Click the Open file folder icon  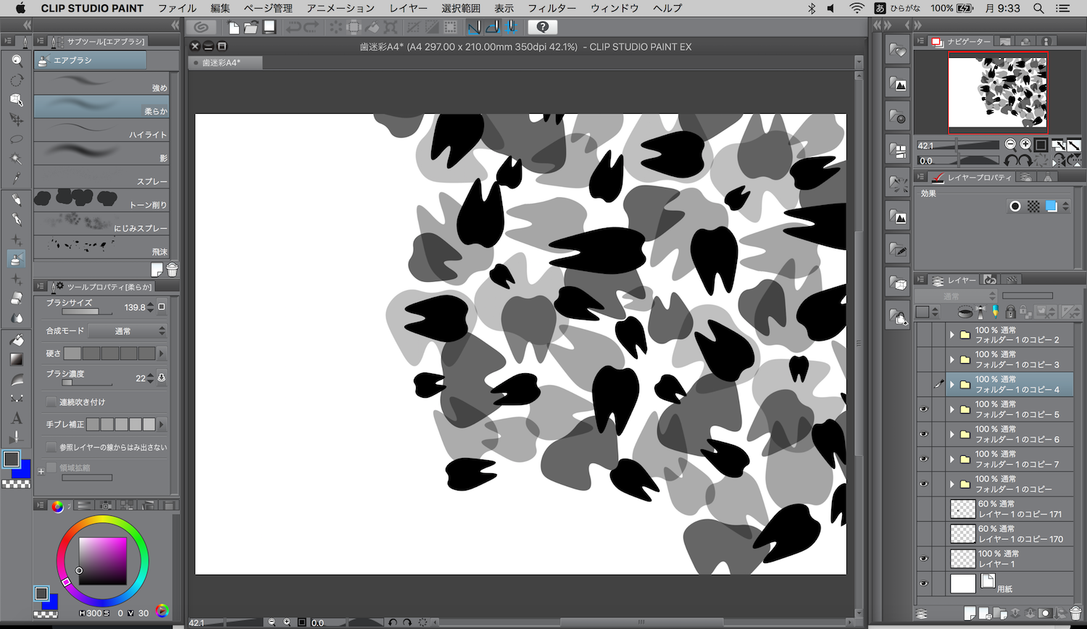[251, 28]
